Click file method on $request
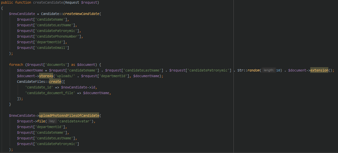Screen dimensions: 338x153 pos(41,121)
